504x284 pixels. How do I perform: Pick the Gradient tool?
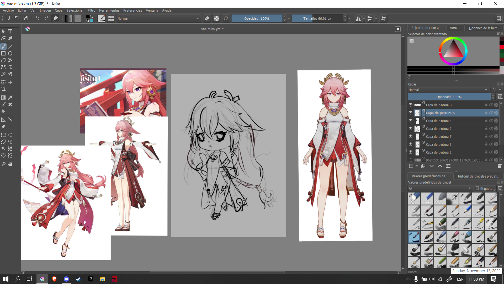(x=3, y=97)
